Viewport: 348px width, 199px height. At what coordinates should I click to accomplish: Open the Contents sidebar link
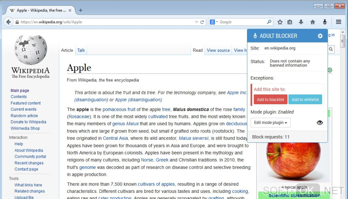point(19,97)
